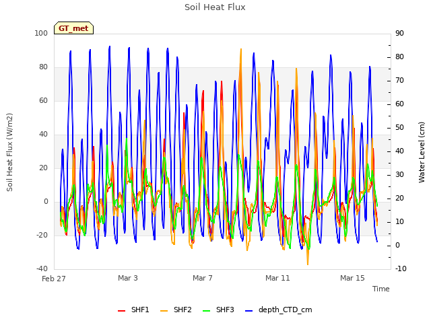Click the -10 tick on right axis
The image size is (431, 323).
pos(401,268)
